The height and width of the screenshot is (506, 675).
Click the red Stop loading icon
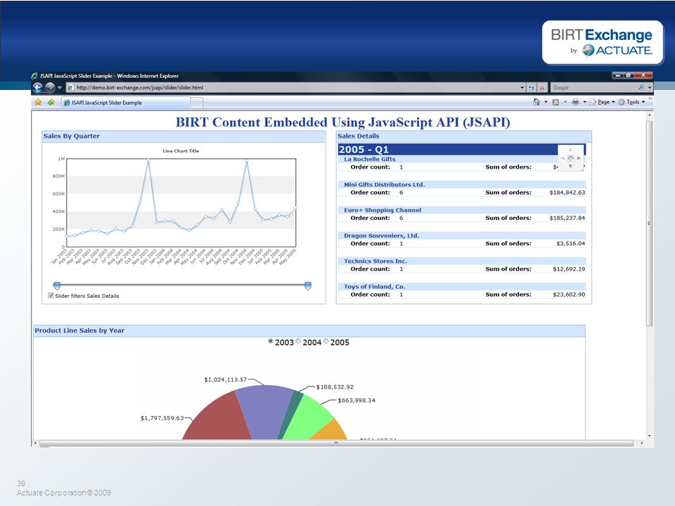click(x=542, y=87)
